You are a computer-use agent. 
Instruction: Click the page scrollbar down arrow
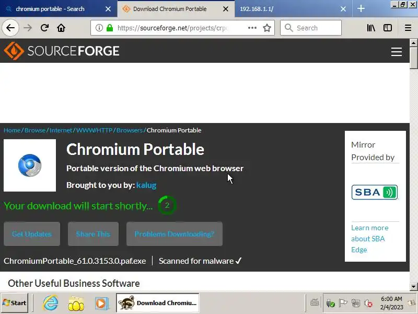click(413, 287)
